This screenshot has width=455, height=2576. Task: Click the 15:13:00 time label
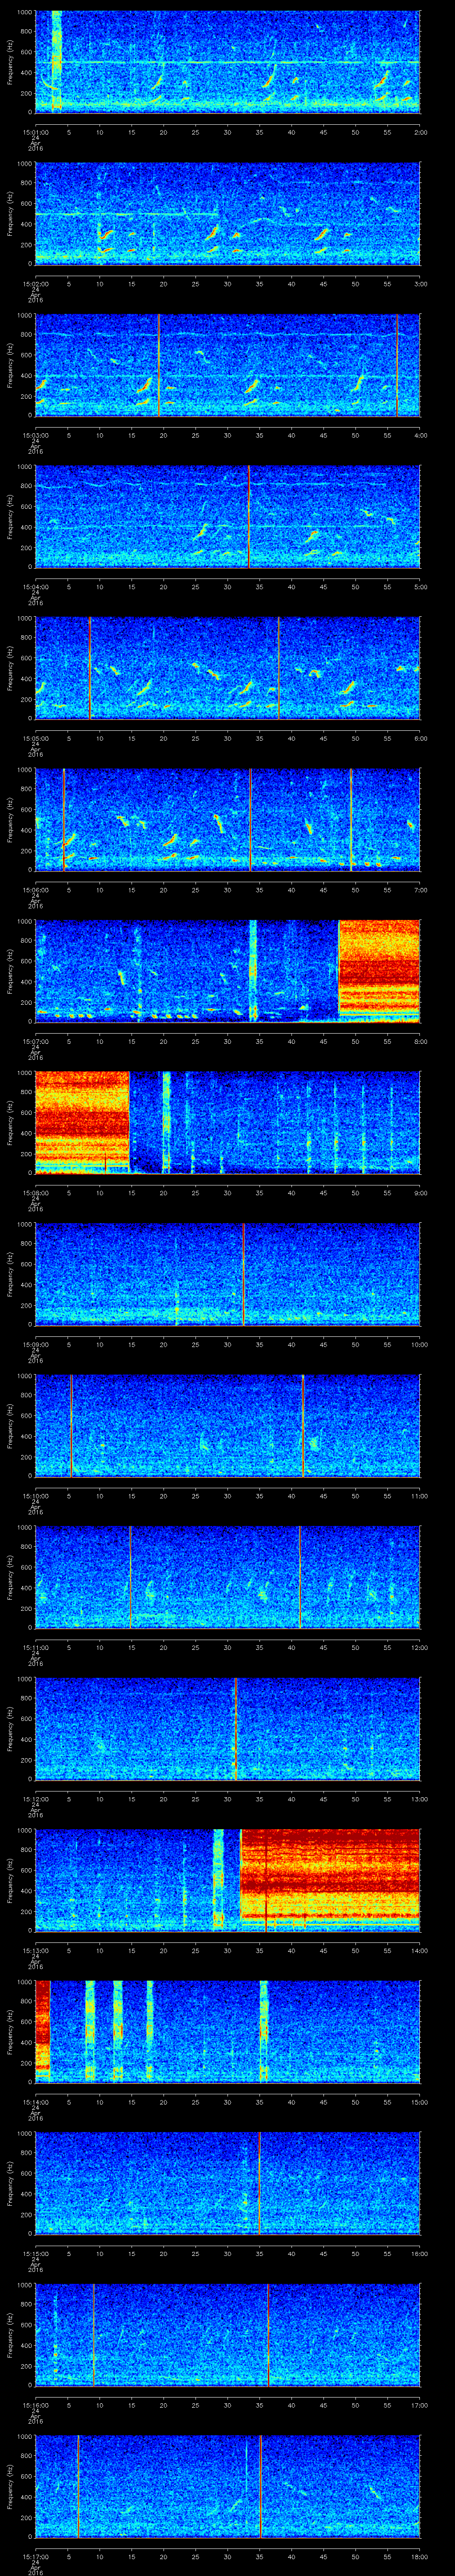click(35, 1950)
